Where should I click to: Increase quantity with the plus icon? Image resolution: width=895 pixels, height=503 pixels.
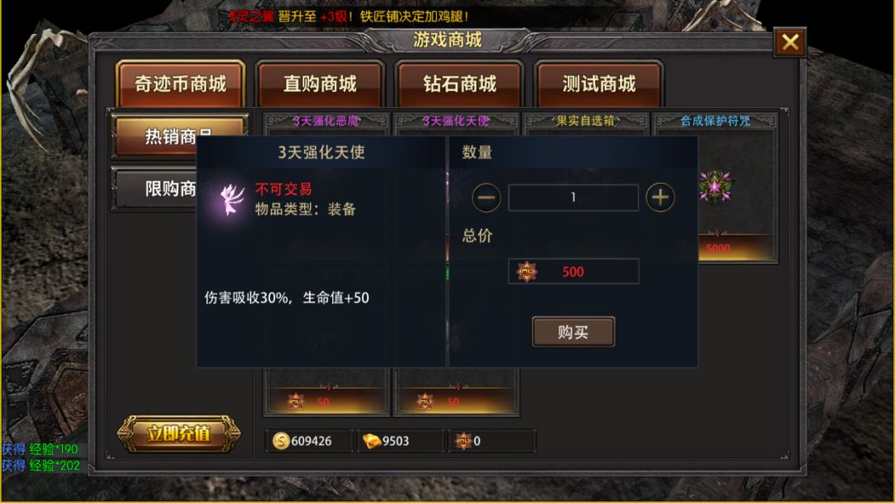coord(660,197)
